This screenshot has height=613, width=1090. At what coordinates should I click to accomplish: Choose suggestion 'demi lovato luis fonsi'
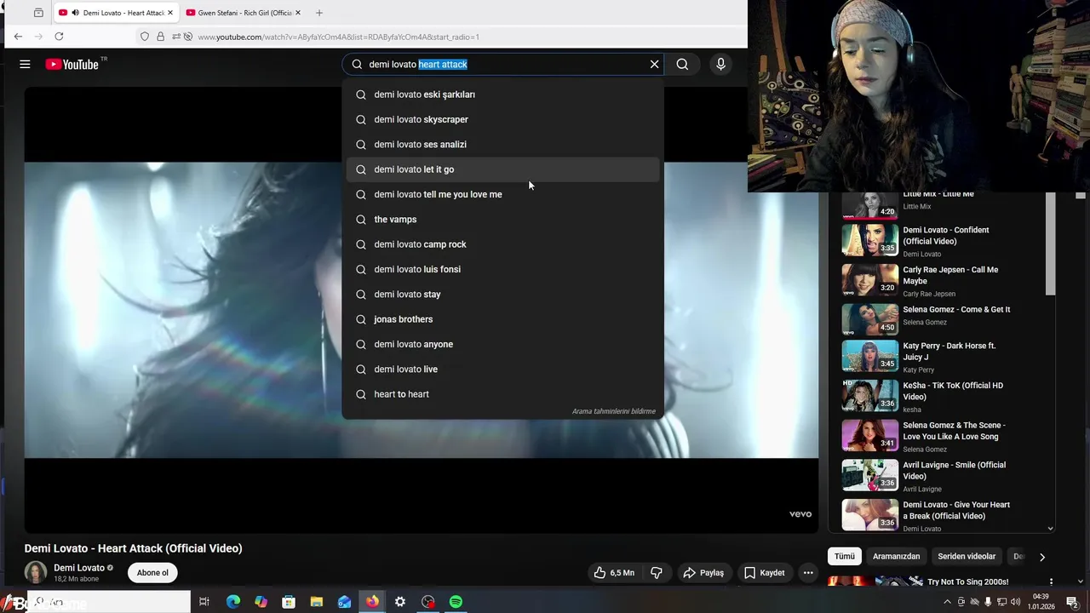(502, 269)
